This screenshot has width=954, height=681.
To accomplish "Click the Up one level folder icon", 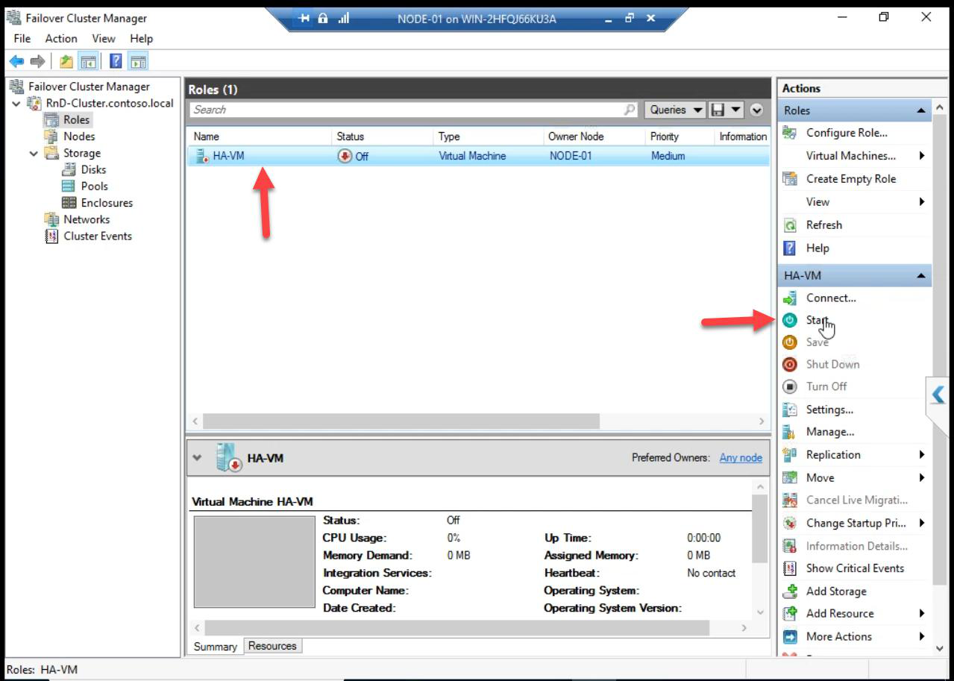I will click(66, 61).
